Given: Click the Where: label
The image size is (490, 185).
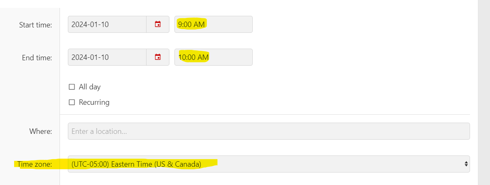Looking at the screenshot, I should click(41, 131).
